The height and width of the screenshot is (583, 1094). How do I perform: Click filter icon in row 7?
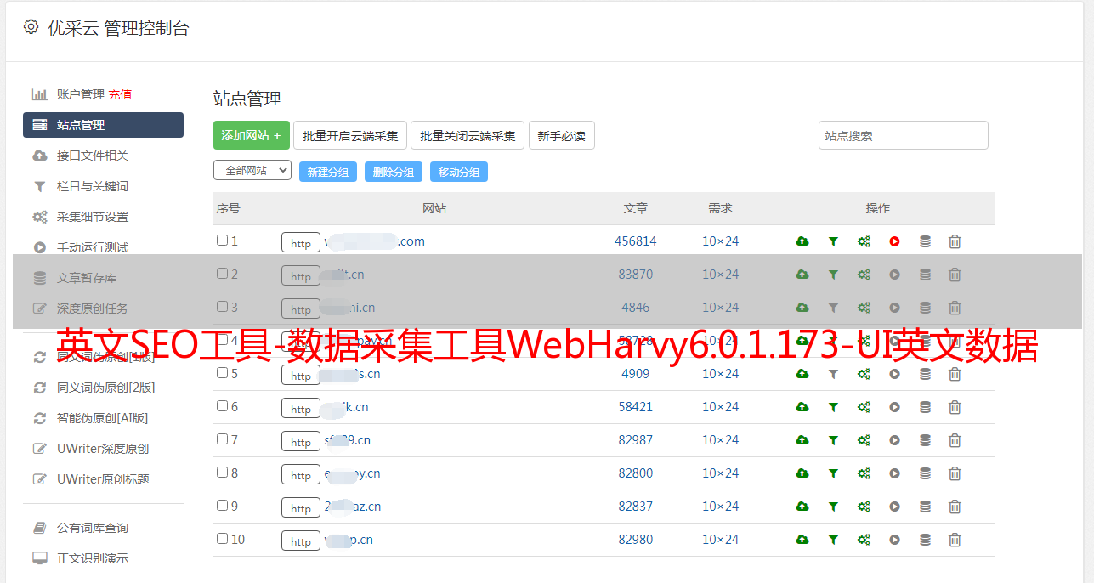pos(833,440)
